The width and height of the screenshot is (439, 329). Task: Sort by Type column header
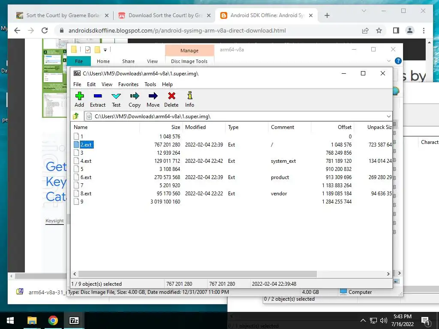pos(247,127)
